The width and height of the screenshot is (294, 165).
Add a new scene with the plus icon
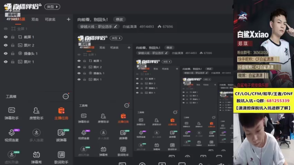pyautogui.click(x=68, y=19)
